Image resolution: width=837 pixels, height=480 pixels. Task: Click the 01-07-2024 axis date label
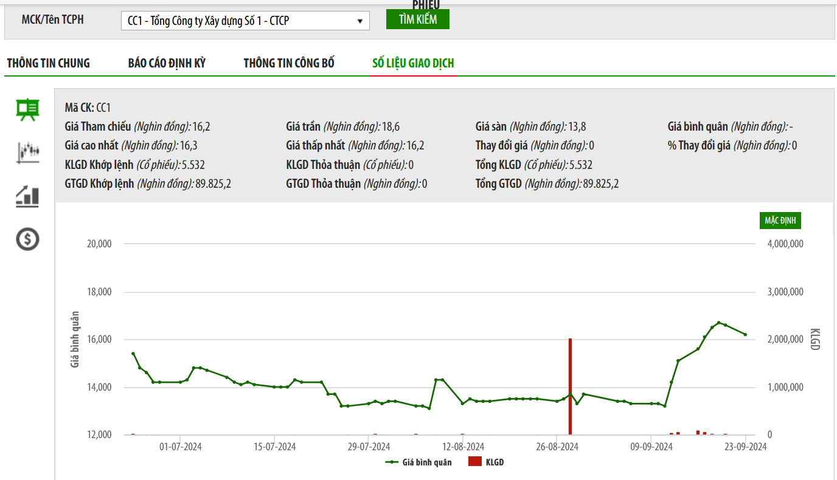point(181,447)
